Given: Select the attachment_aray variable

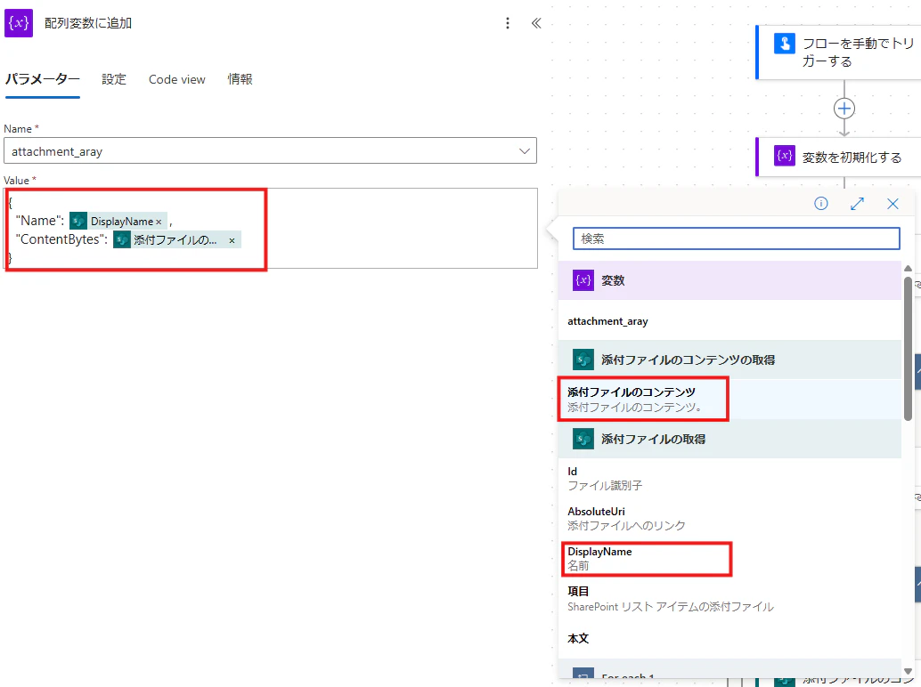Looking at the screenshot, I should pyautogui.click(x=729, y=321).
